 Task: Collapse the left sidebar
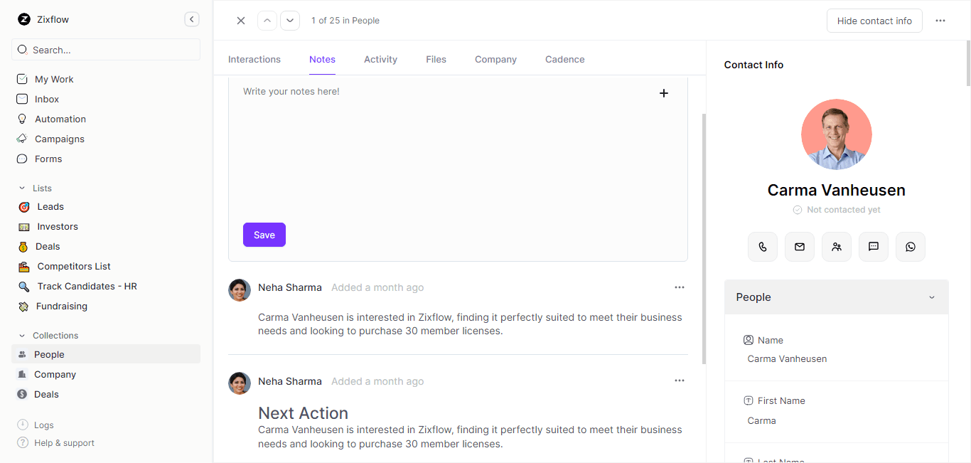click(x=191, y=19)
